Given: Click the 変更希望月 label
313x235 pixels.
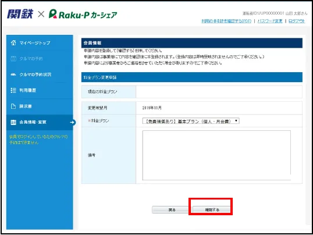Looking at the screenshot, I should coord(98,108).
